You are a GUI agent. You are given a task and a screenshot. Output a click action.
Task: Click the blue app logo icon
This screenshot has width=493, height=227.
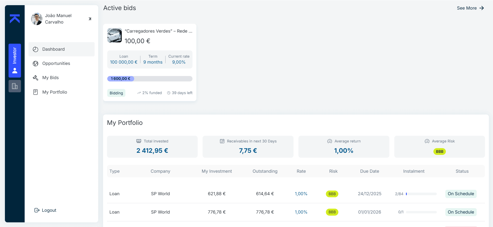[x=15, y=19]
